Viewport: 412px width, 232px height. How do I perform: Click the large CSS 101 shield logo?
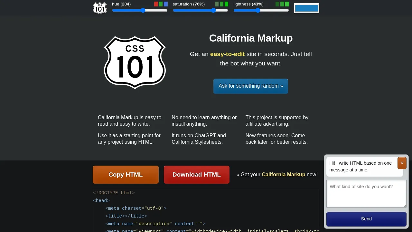point(135,63)
